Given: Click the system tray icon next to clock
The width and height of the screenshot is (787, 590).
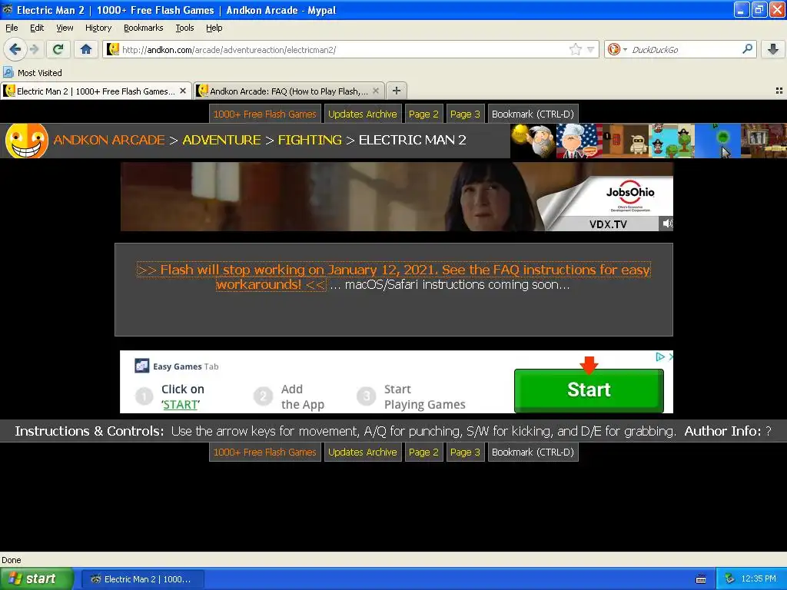Looking at the screenshot, I should (729, 579).
